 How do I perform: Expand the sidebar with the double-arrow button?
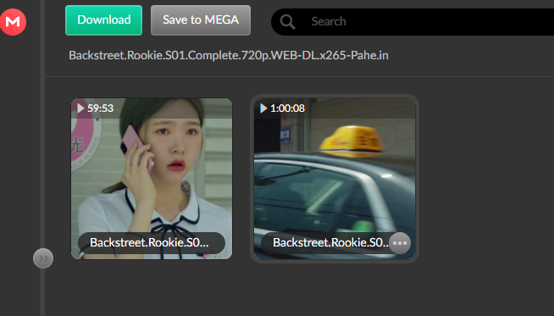point(43,258)
